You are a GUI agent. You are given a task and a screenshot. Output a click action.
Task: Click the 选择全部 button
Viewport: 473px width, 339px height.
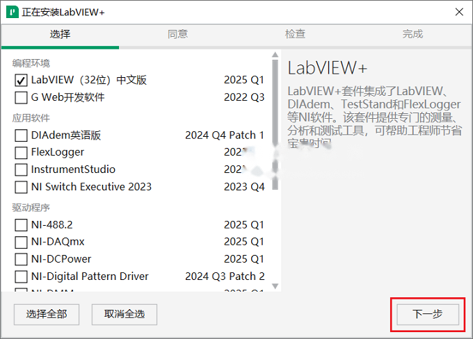(47, 314)
